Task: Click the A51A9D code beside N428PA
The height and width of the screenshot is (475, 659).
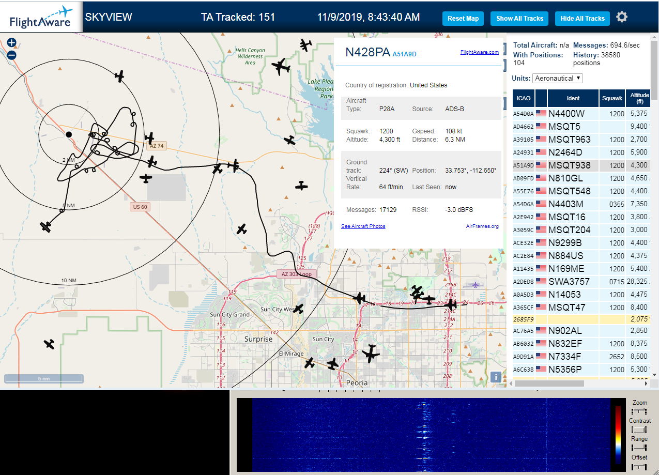Action: 404,54
